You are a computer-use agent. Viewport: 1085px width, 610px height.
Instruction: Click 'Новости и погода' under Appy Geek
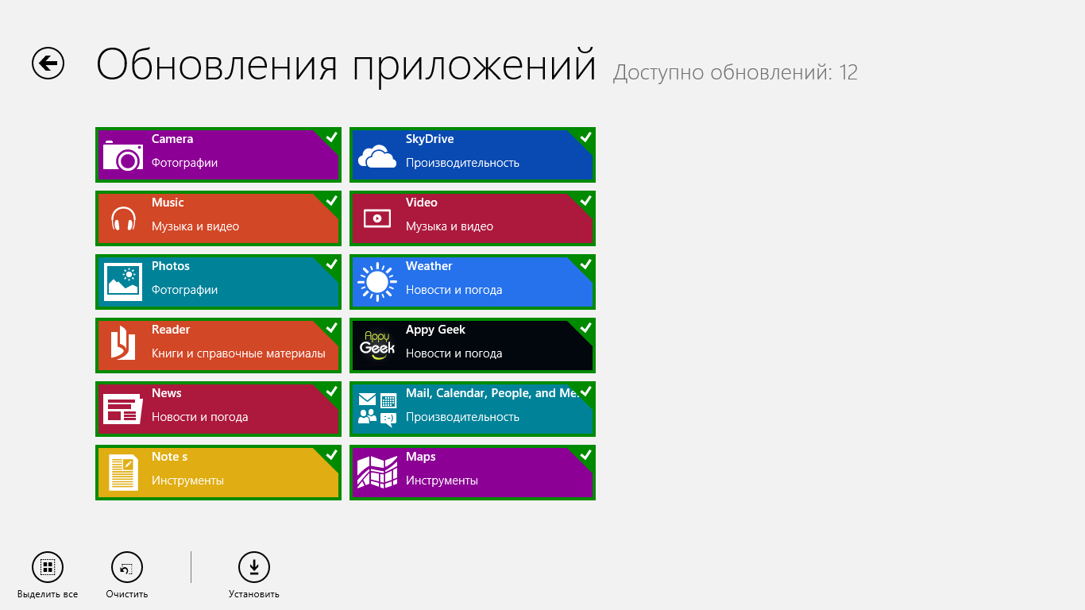454,353
